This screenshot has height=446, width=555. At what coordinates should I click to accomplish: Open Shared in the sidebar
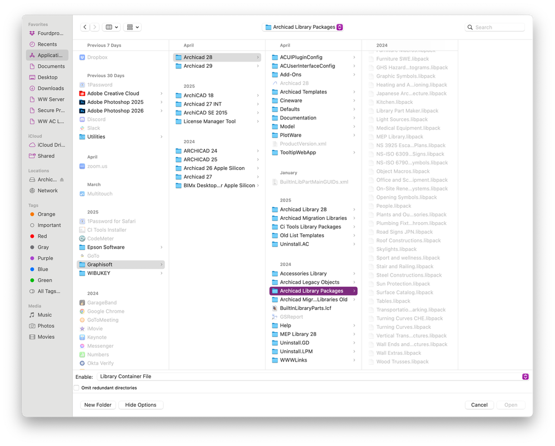[x=47, y=156]
